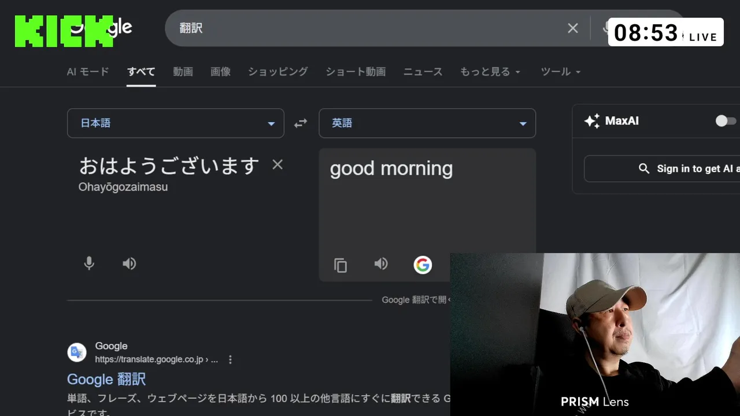
Task: Copy the good morning translation
Action: pyautogui.click(x=341, y=265)
